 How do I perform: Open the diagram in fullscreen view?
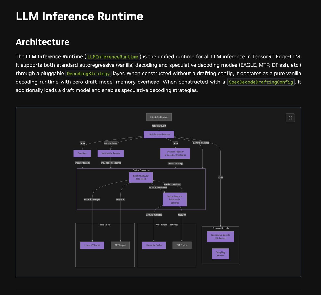pyautogui.click(x=290, y=118)
